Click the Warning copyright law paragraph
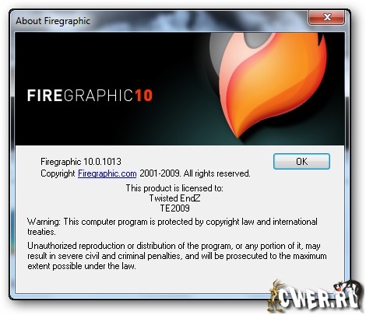This screenshot has height=315, width=366. [x=172, y=226]
